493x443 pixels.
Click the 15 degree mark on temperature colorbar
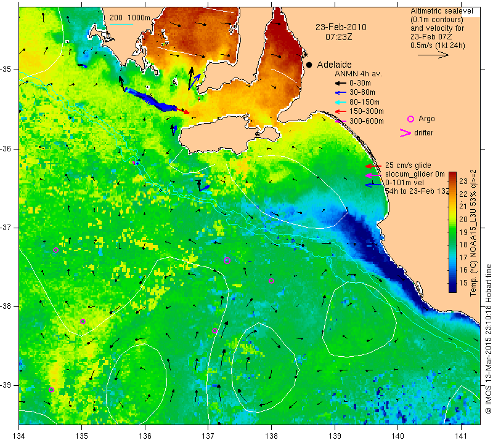click(463, 283)
